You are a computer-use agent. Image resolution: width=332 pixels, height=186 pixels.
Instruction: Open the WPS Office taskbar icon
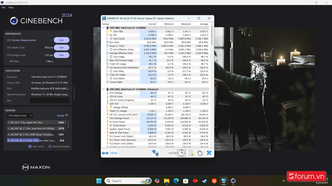(214, 181)
